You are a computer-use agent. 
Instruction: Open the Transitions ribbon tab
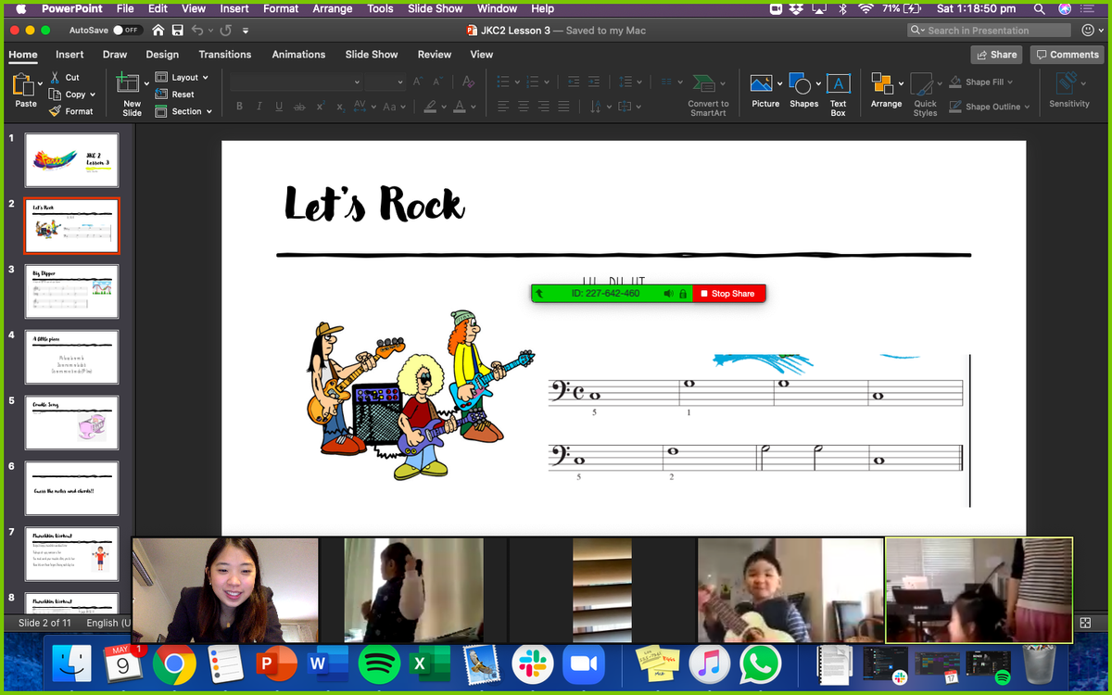pos(224,55)
